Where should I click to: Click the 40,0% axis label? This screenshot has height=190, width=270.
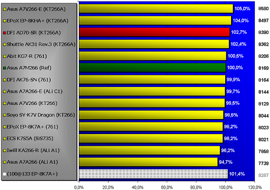(x=138, y=188)
